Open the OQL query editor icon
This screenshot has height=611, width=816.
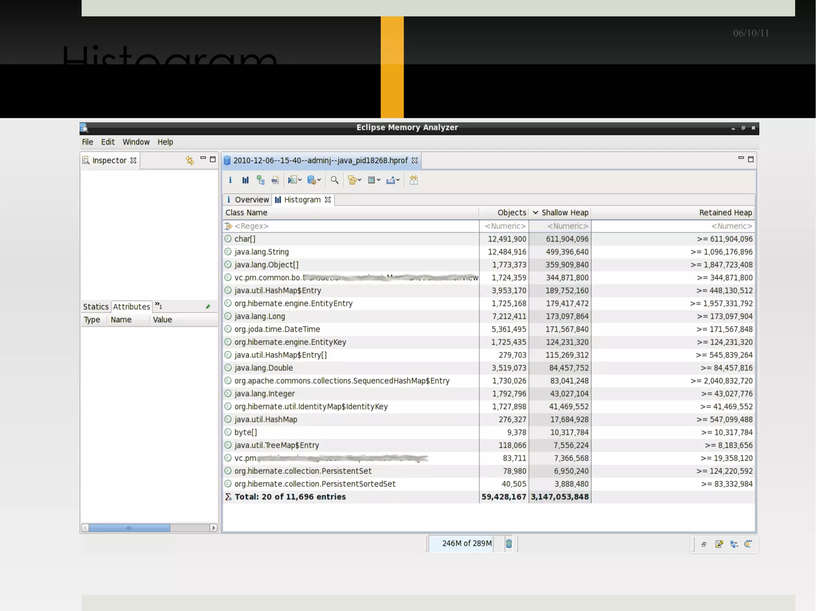[275, 180]
